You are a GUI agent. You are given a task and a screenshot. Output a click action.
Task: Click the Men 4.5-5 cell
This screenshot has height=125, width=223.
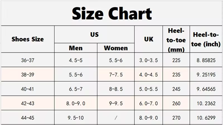point(76,60)
